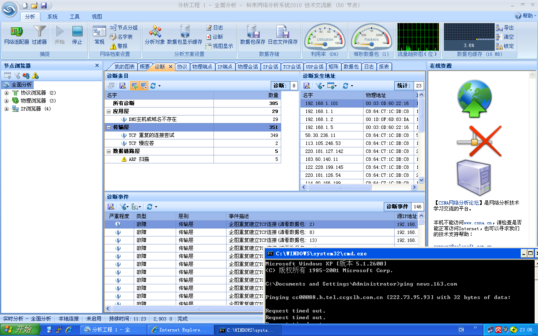Image resolution: width=538 pixels, height=336 pixels.
Task: Select the ARP 扫描 diagnosis row
Action: (x=139, y=159)
